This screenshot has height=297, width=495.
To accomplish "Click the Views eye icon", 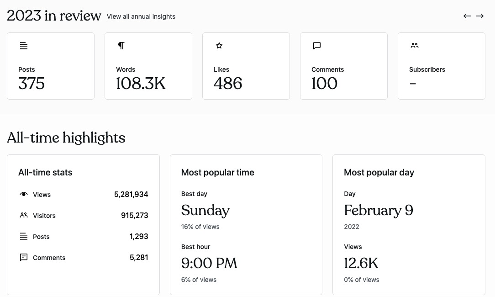I will (24, 194).
